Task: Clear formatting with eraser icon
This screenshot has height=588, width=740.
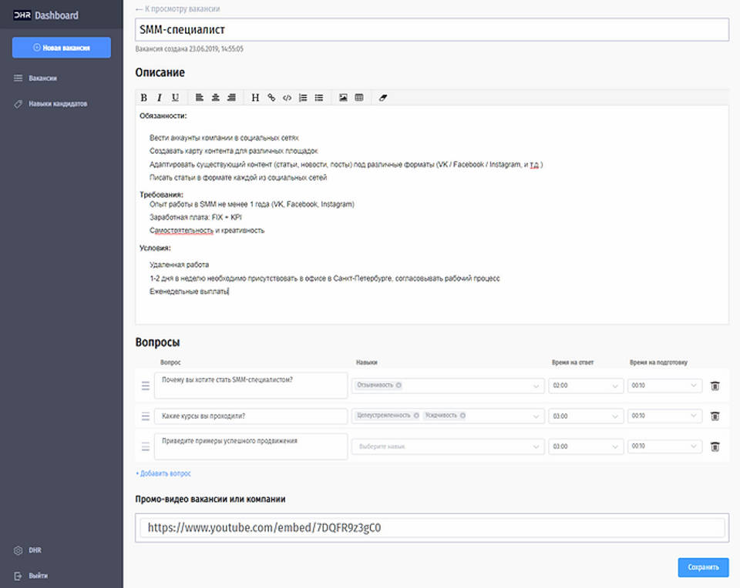Action: (383, 98)
